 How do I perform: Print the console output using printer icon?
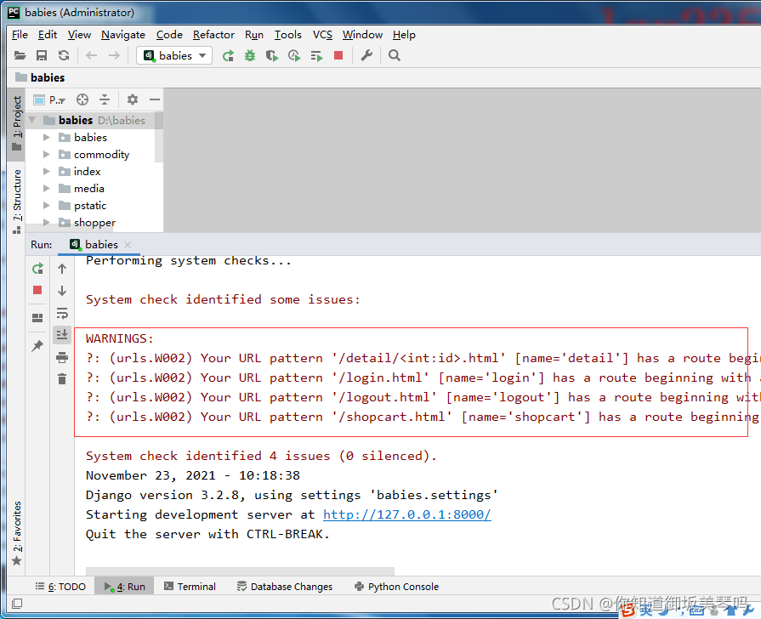coord(61,357)
